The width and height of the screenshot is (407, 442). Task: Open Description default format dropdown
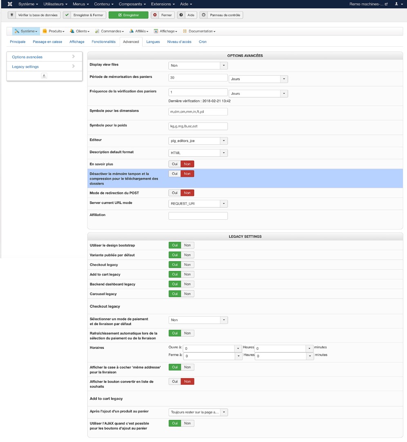(x=198, y=153)
